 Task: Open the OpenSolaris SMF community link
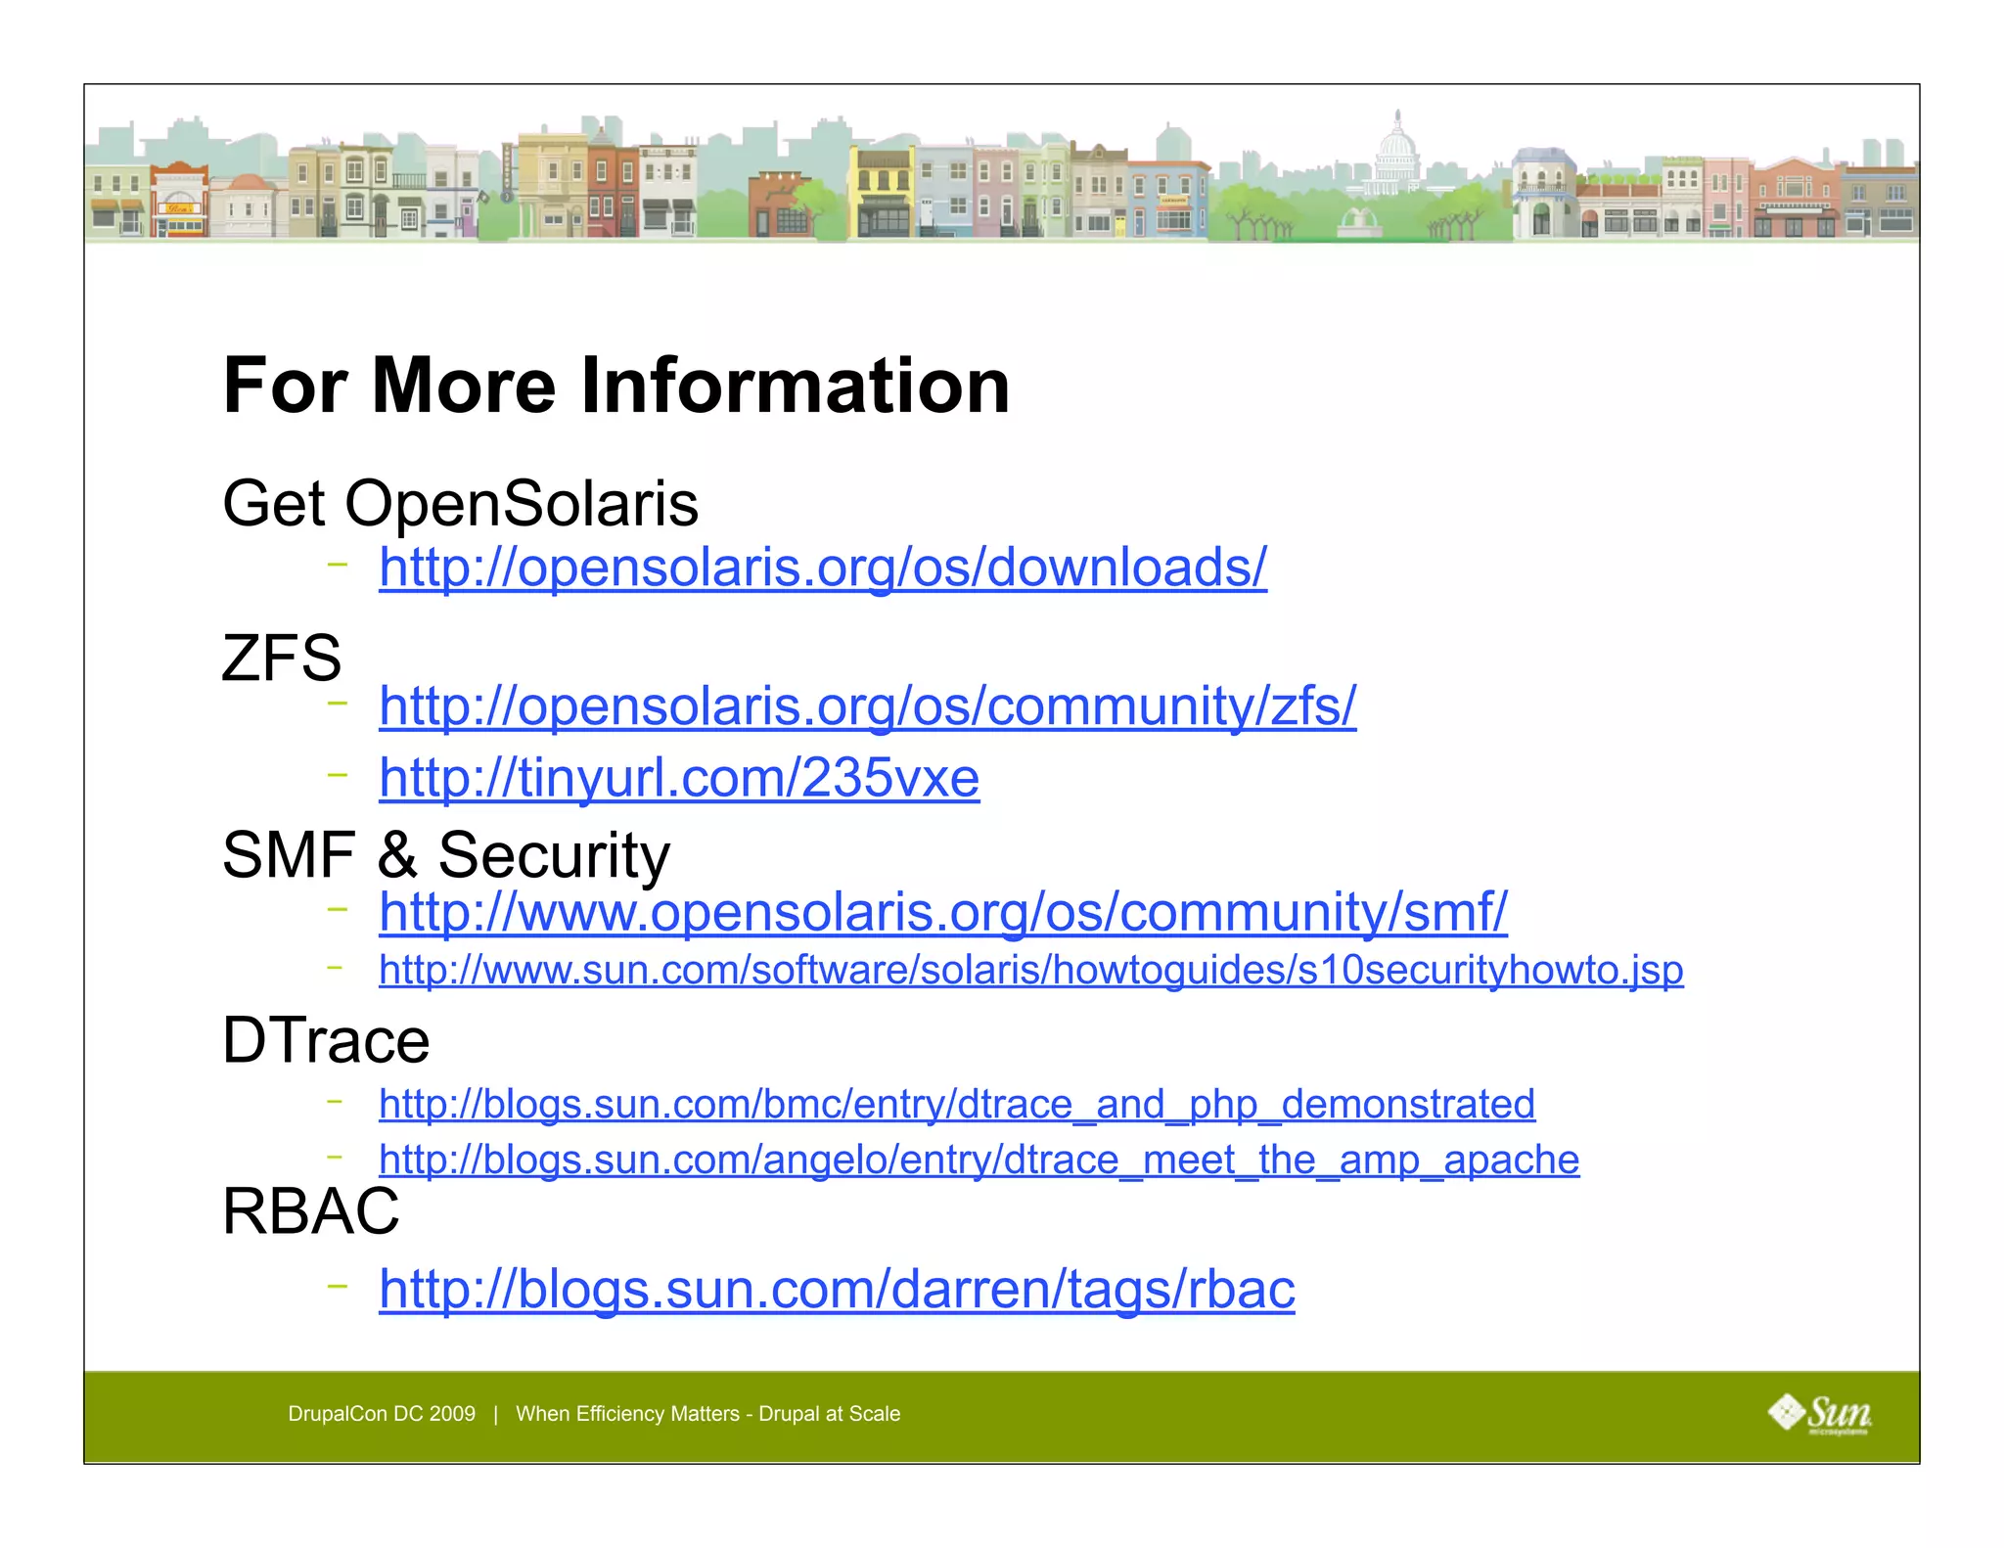pyautogui.click(x=942, y=912)
